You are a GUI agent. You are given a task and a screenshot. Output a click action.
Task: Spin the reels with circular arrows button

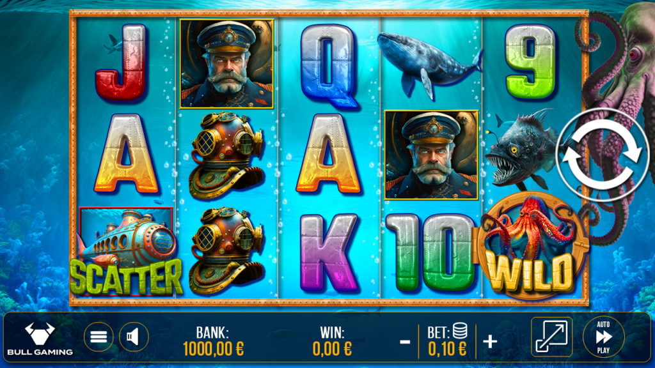(x=602, y=155)
